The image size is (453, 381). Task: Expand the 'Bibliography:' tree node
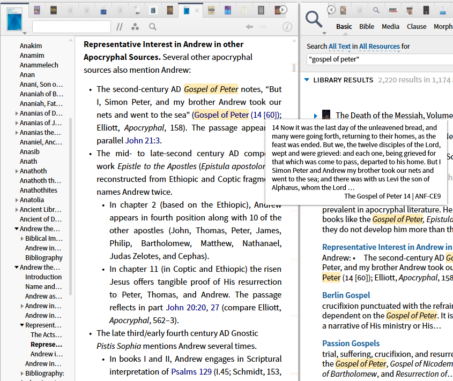coord(22,374)
